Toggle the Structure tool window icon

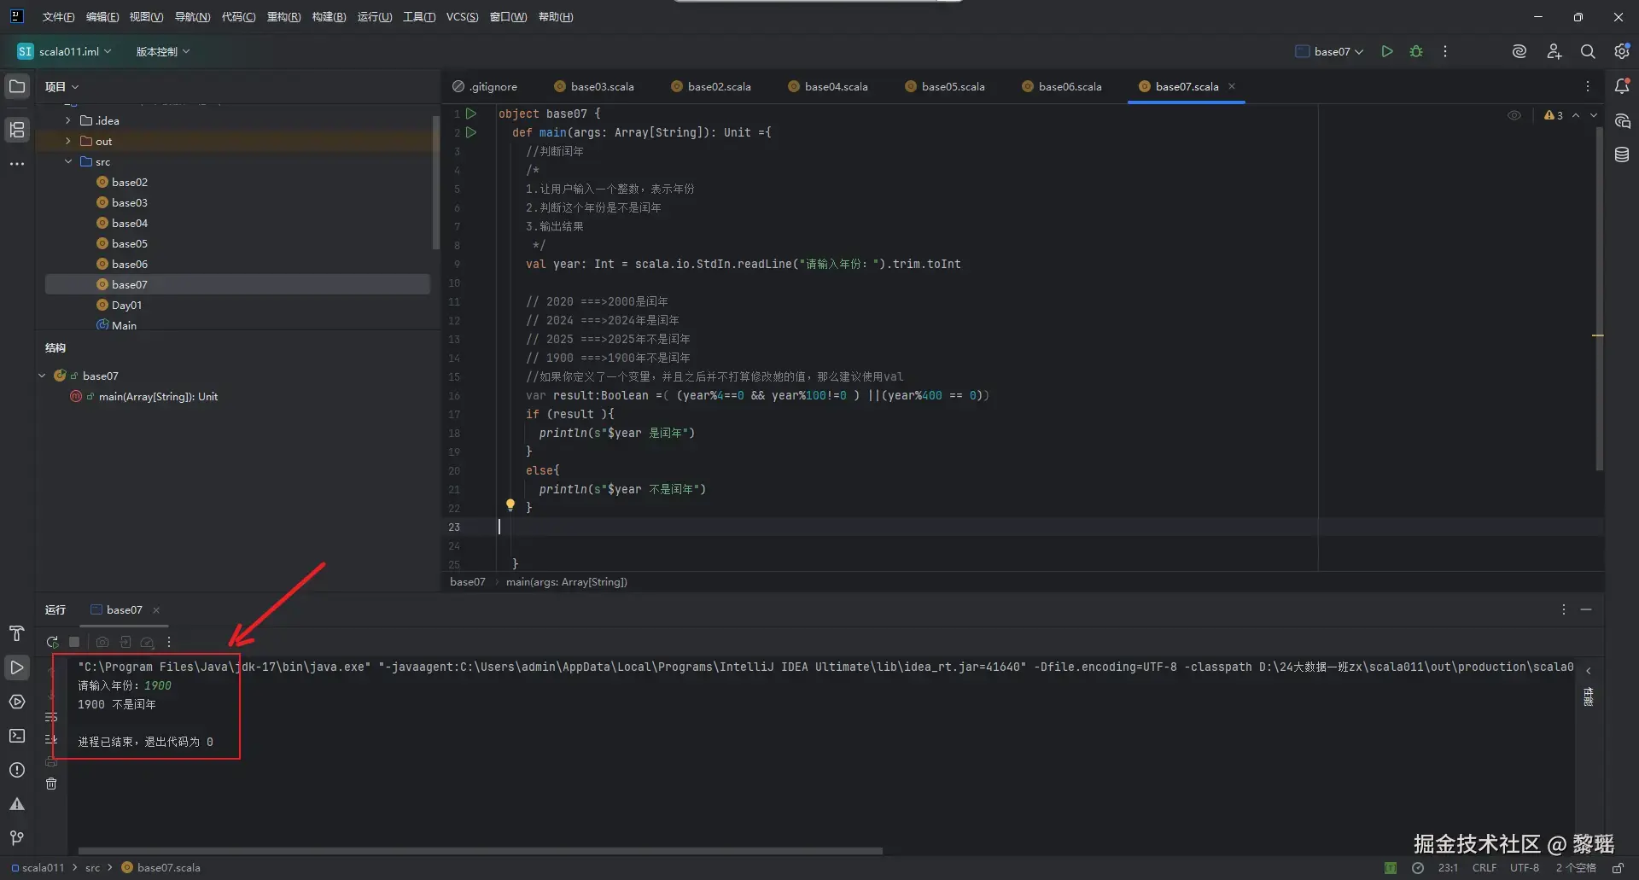[x=17, y=130]
